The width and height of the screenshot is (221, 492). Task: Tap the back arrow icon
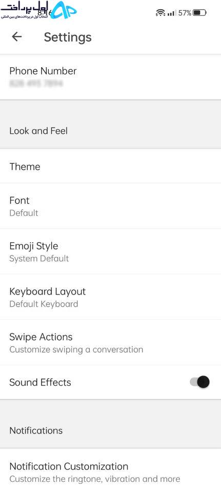click(x=16, y=37)
